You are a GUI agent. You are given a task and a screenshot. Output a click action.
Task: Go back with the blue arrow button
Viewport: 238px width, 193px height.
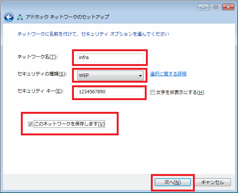[9, 17]
